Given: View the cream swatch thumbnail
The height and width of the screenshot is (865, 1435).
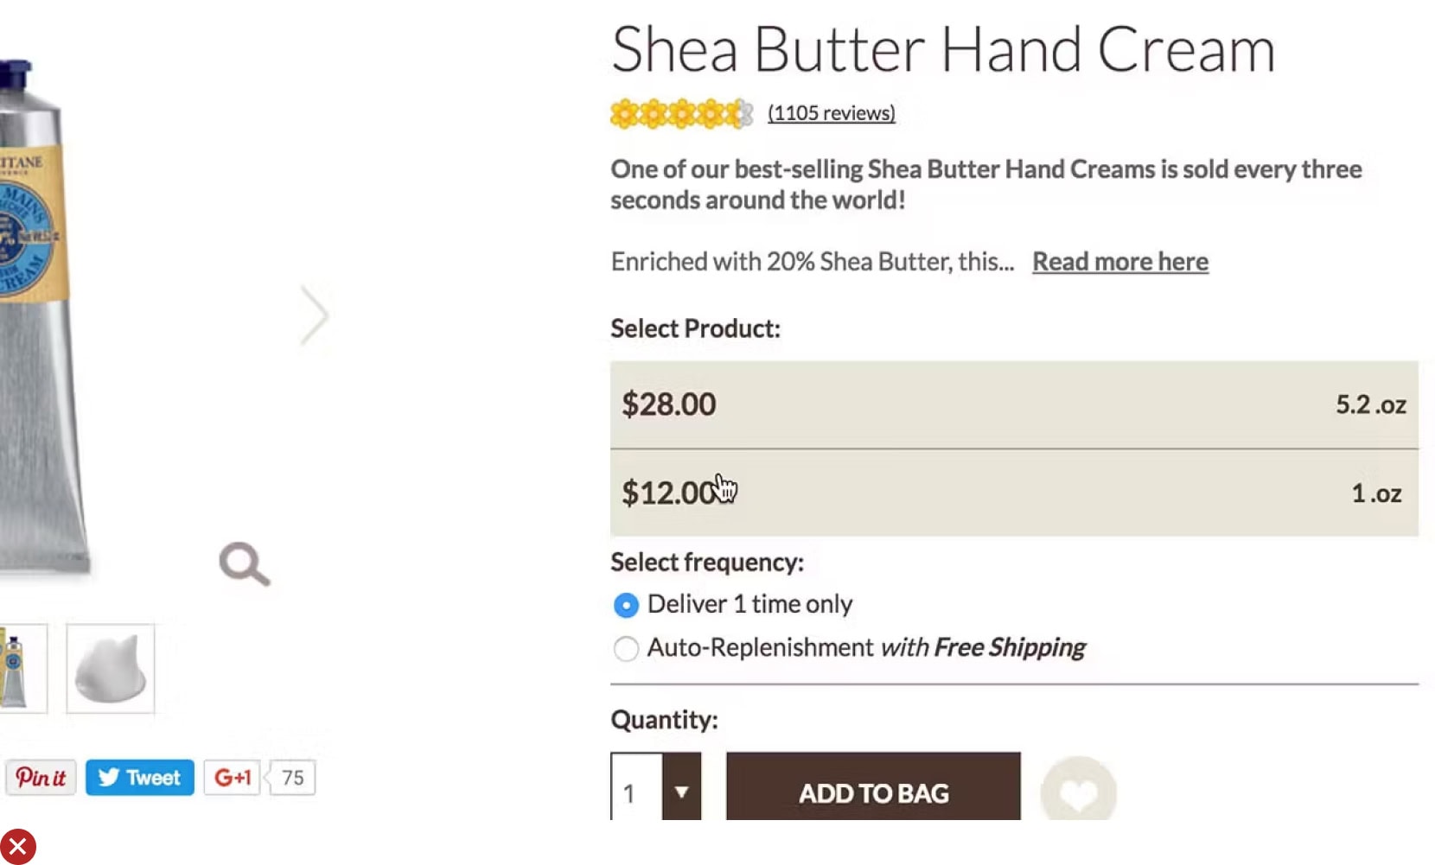Looking at the screenshot, I should [111, 669].
